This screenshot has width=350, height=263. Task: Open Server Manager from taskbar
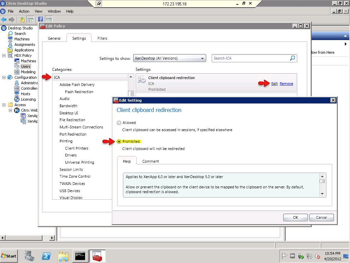point(29,256)
